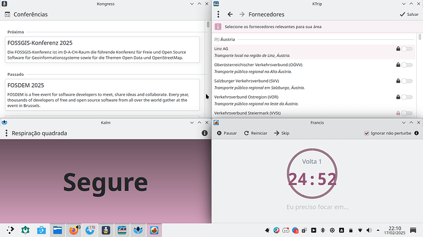
Task: Toggle Verkehrsverbund Steiermark (VVSt) switch
Action: pos(407,113)
